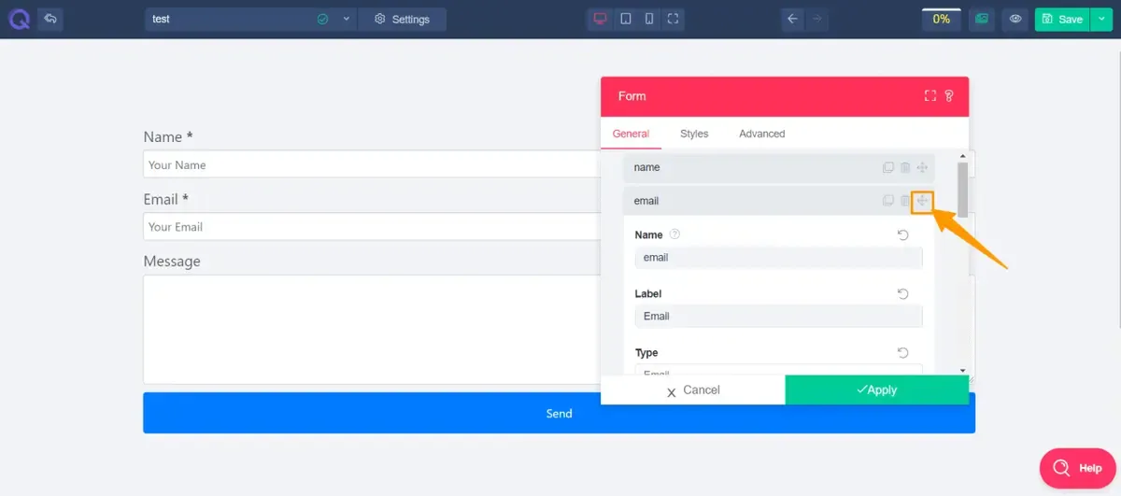This screenshot has width=1121, height=496.
Task: Click the Your Email input field
Action: [x=374, y=227]
